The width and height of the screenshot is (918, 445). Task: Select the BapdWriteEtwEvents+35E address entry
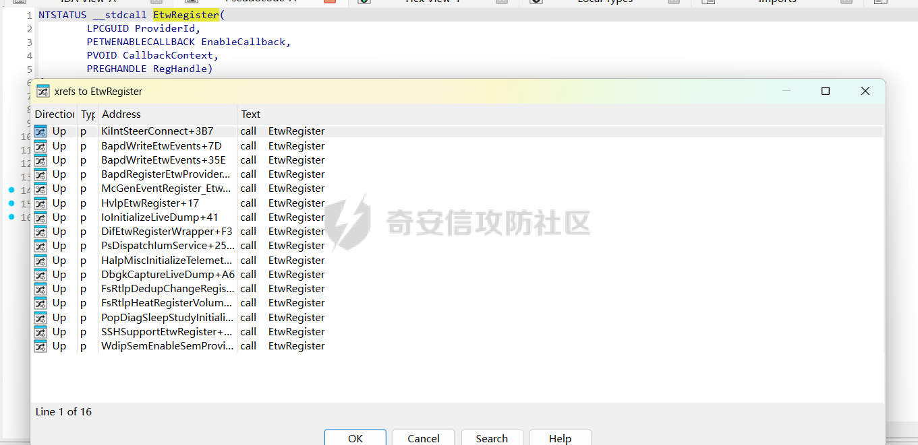point(163,160)
